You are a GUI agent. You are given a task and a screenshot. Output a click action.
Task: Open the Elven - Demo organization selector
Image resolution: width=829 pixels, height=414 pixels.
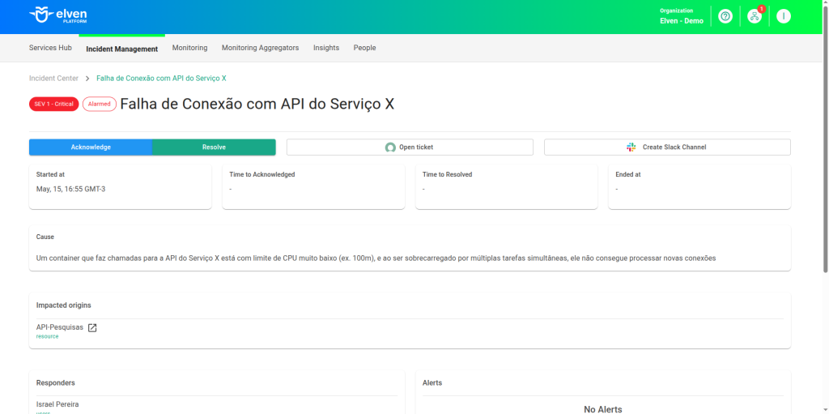pyautogui.click(x=682, y=16)
